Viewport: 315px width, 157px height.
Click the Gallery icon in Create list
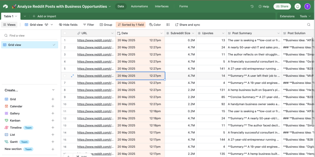pyautogui.click(x=7, y=113)
